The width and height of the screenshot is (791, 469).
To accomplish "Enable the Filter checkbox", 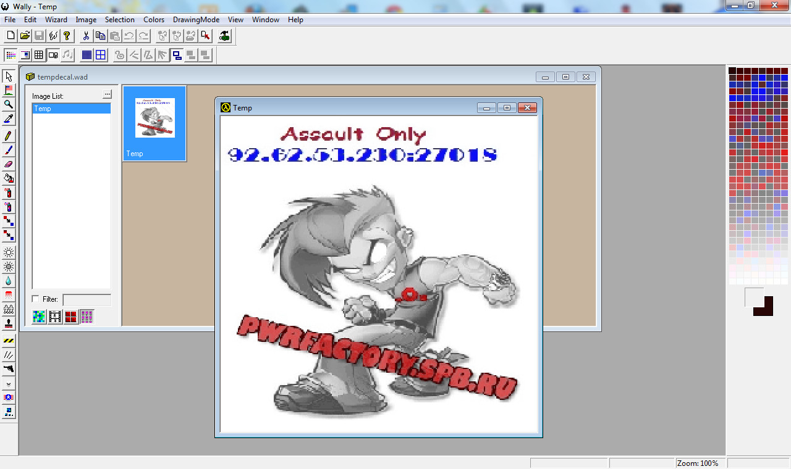I will click(x=36, y=299).
